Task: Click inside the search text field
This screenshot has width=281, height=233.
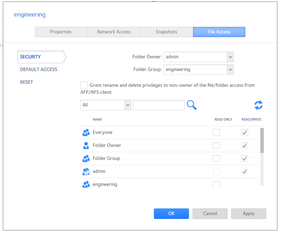Action: point(159,105)
